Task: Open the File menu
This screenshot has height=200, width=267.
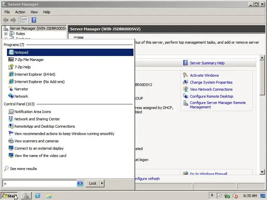Action: [7, 12]
